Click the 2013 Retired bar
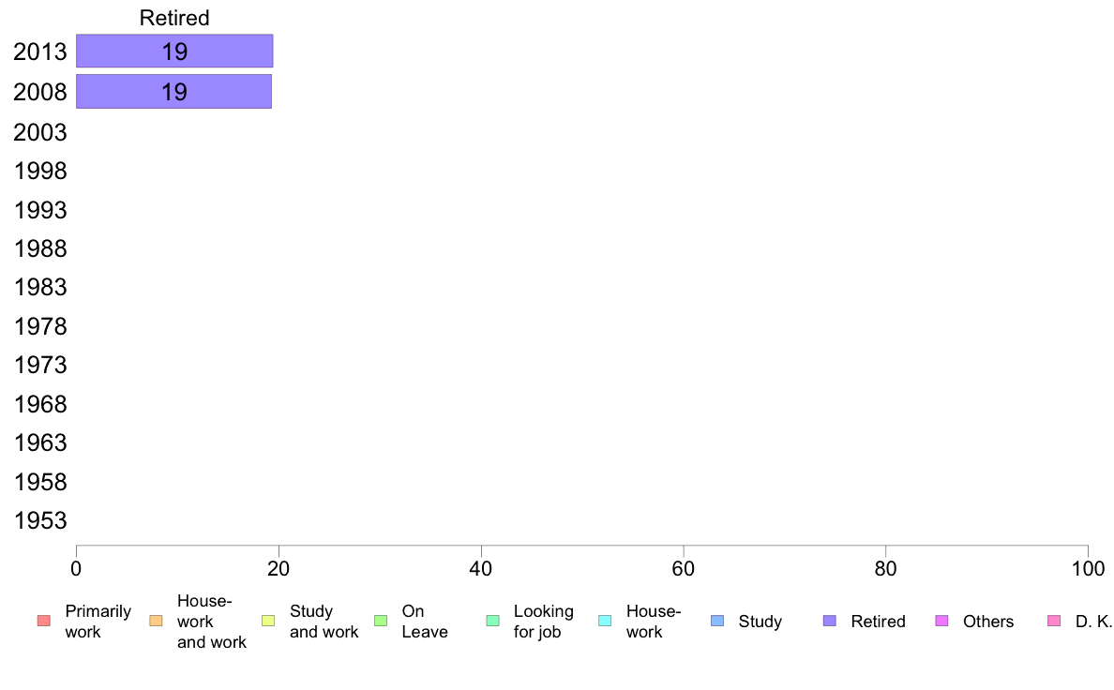This screenshot has width=1114, height=690. [174, 52]
